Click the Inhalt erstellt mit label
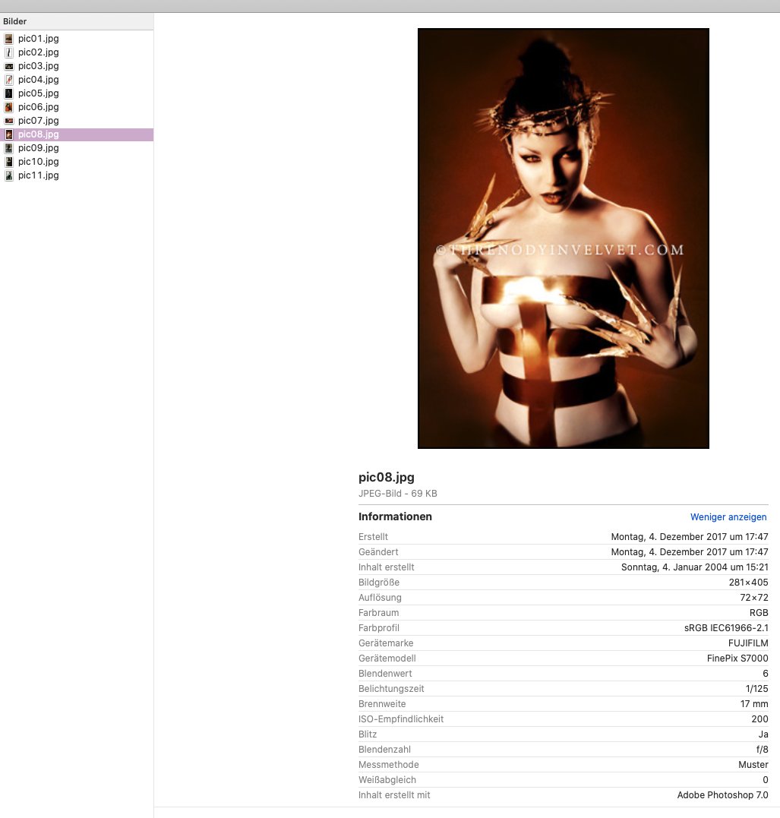 pyautogui.click(x=394, y=795)
